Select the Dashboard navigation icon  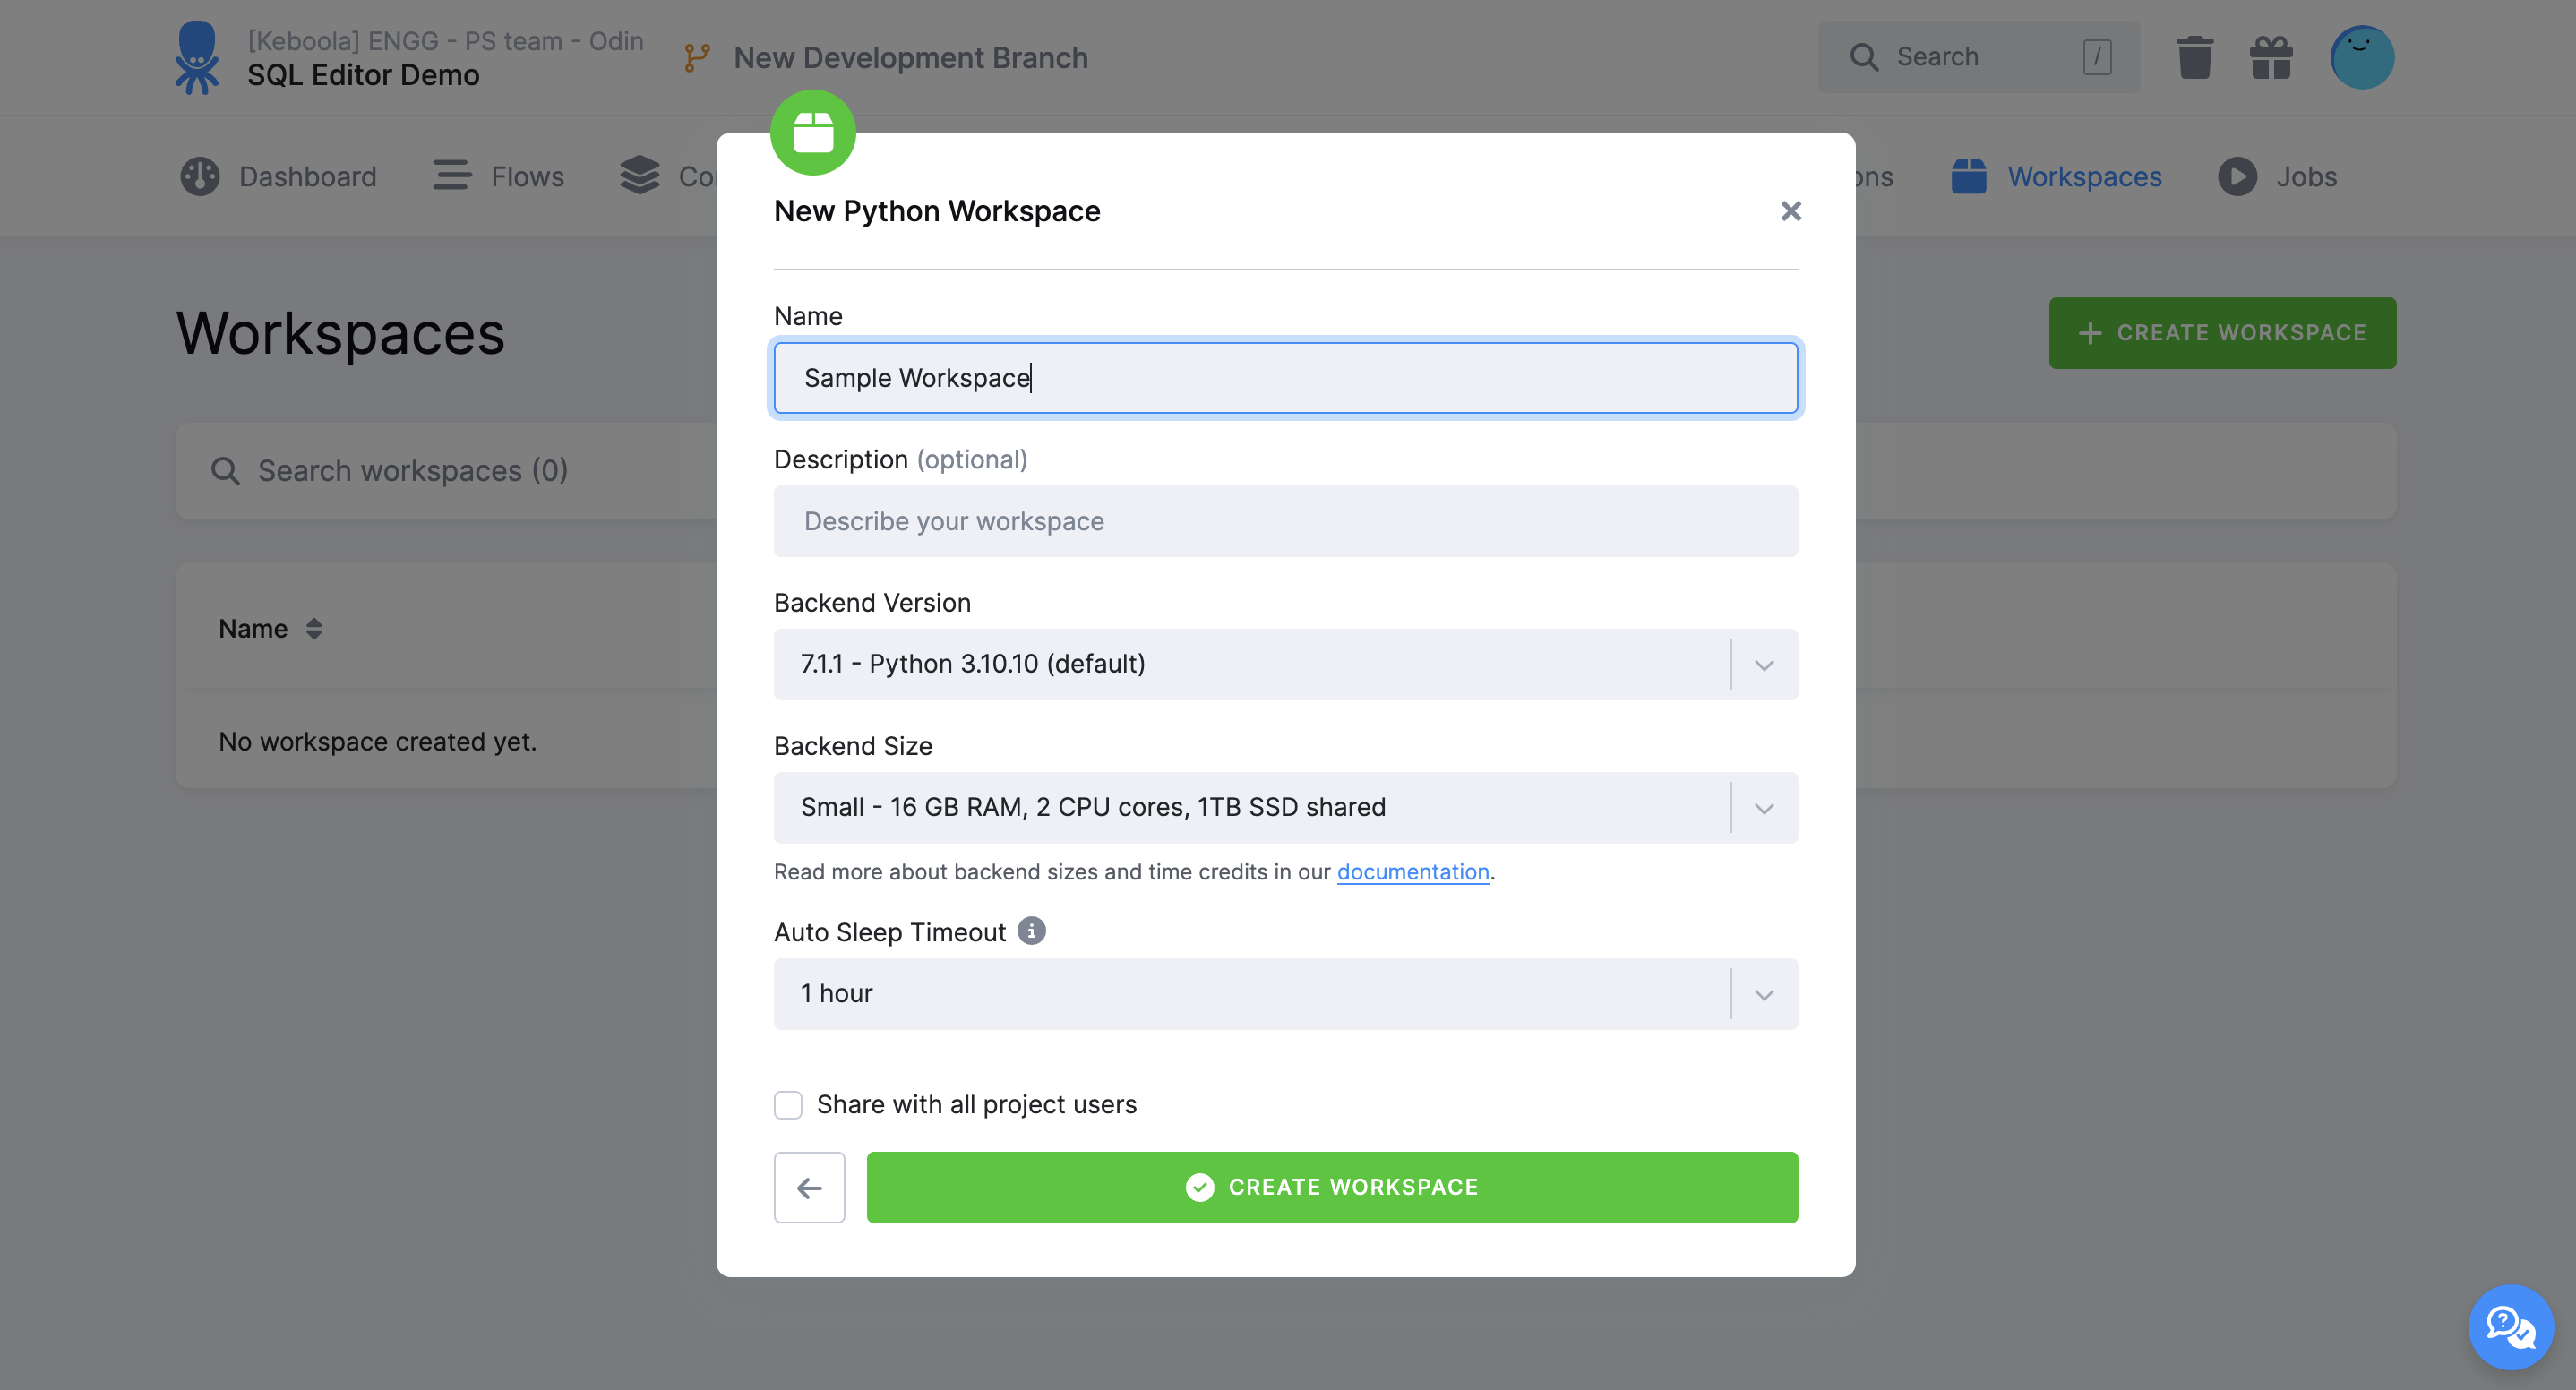pyautogui.click(x=199, y=176)
